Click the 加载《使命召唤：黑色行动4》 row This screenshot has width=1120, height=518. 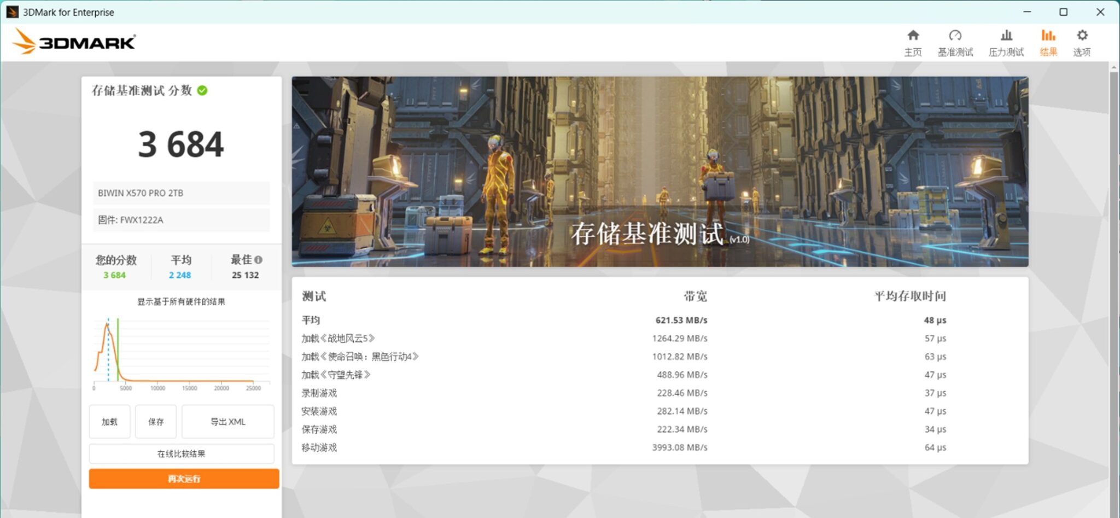[x=660, y=357]
